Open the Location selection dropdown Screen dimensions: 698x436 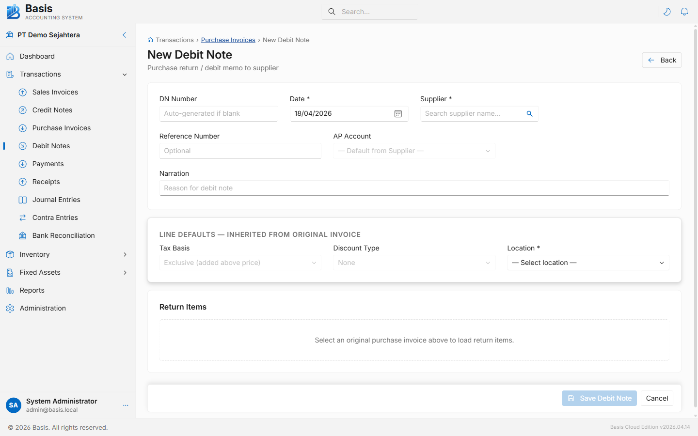pyautogui.click(x=587, y=263)
